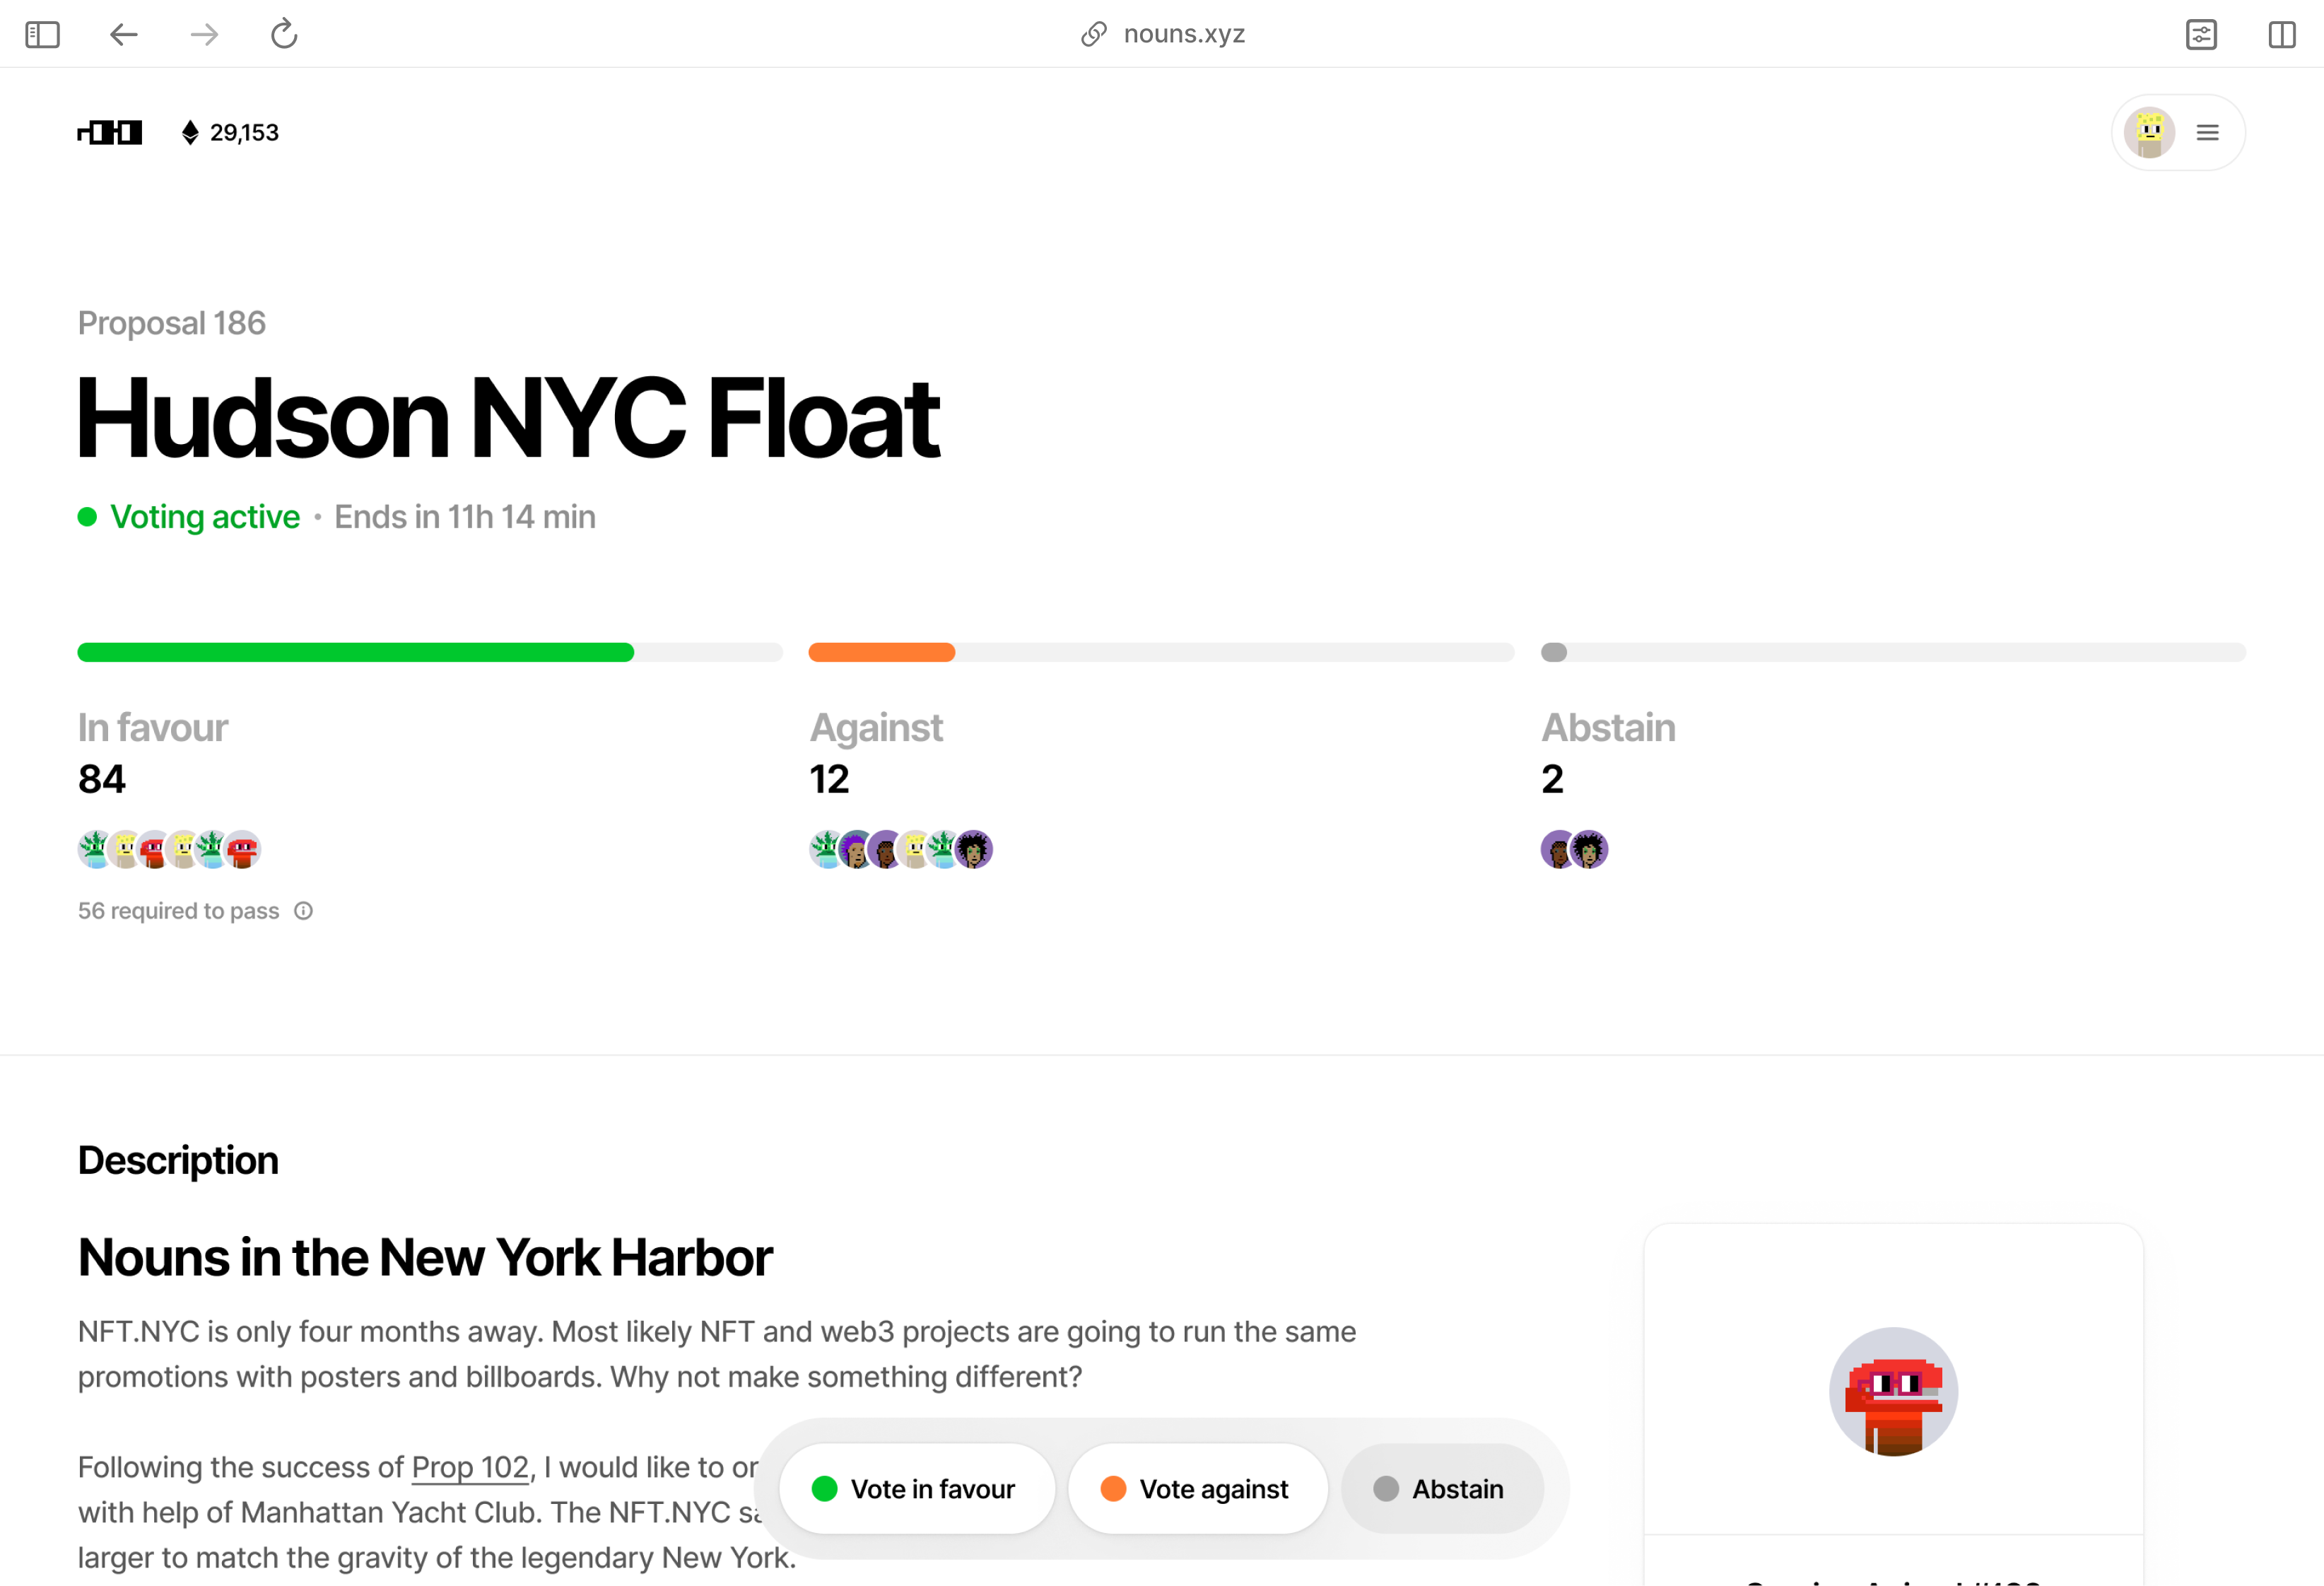Click the orange Against progress bar
Image resolution: width=2324 pixels, height=1586 pixels.
[x=881, y=653]
